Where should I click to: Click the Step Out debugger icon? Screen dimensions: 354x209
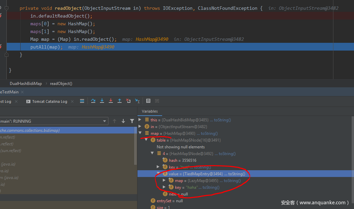120,101
